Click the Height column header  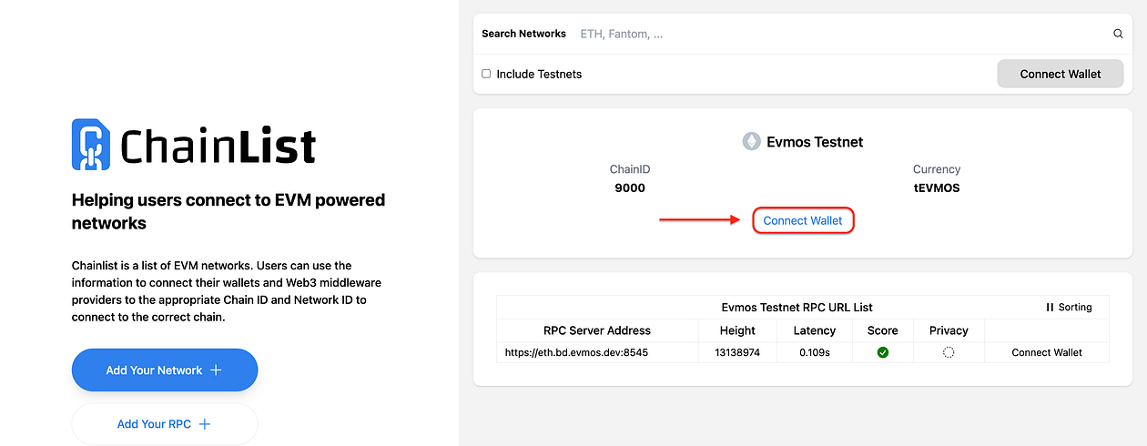pyautogui.click(x=737, y=330)
